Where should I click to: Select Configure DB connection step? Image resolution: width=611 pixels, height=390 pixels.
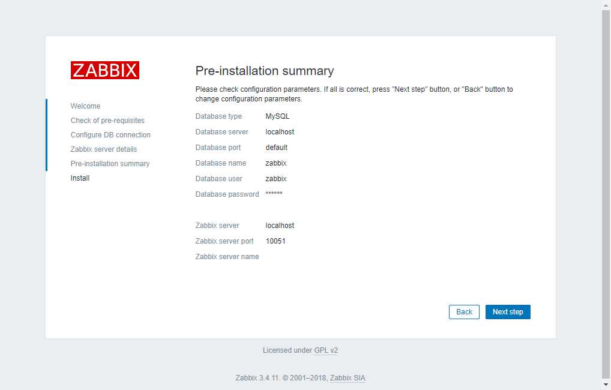click(110, 135)
